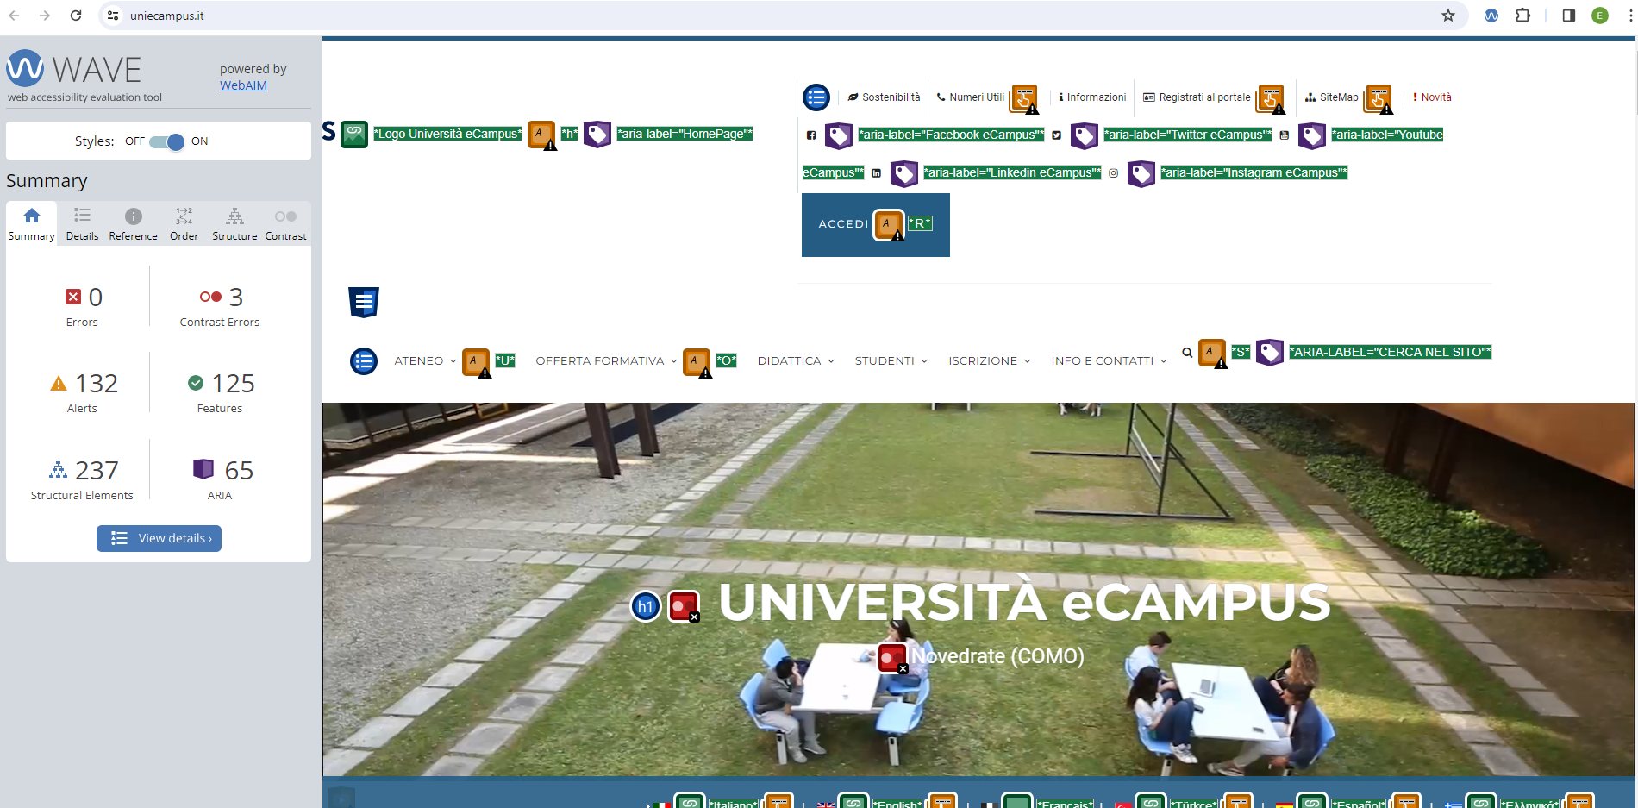This screenshot has width=1638, height=808.
Task: Click contrast error icon beside Novedrate
Action: click(892, 658)
